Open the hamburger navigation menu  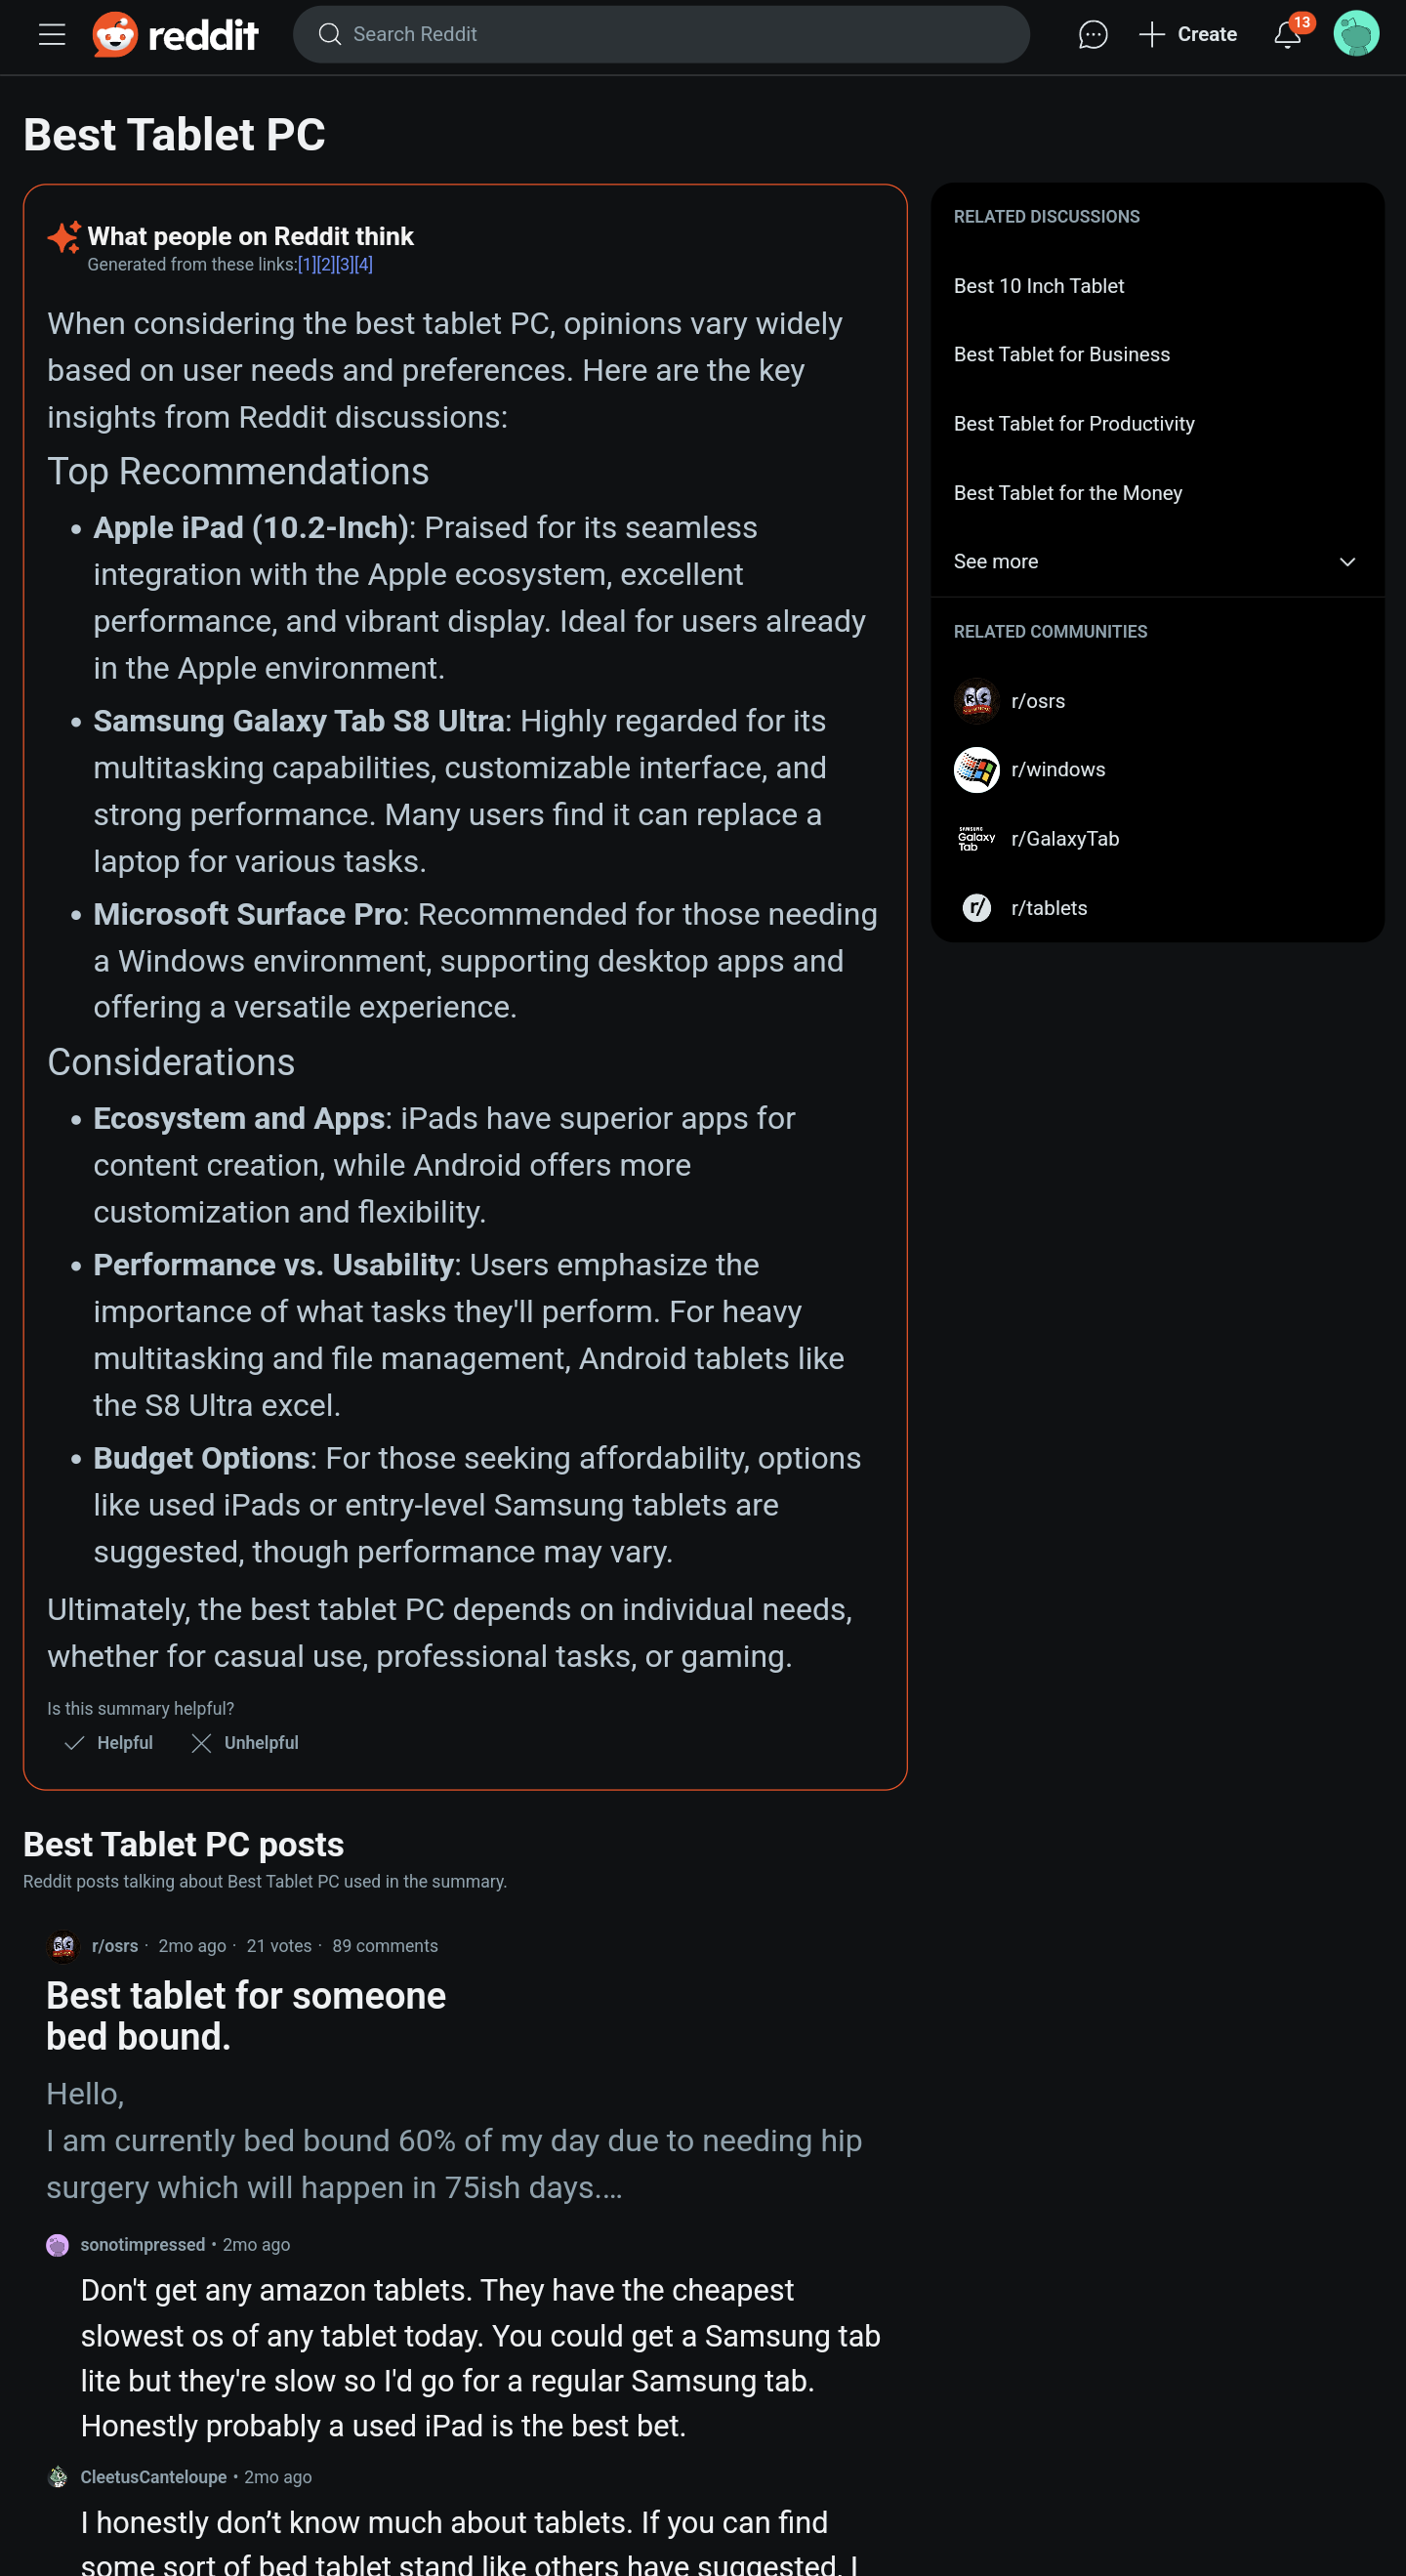point(52,35)
